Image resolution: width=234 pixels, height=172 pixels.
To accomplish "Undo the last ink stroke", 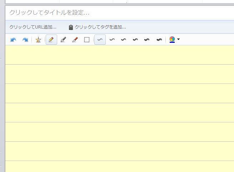I will click(13, 40).
